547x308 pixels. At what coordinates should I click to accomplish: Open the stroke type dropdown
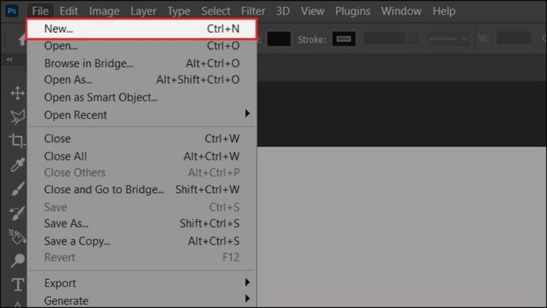click(448, 39)
